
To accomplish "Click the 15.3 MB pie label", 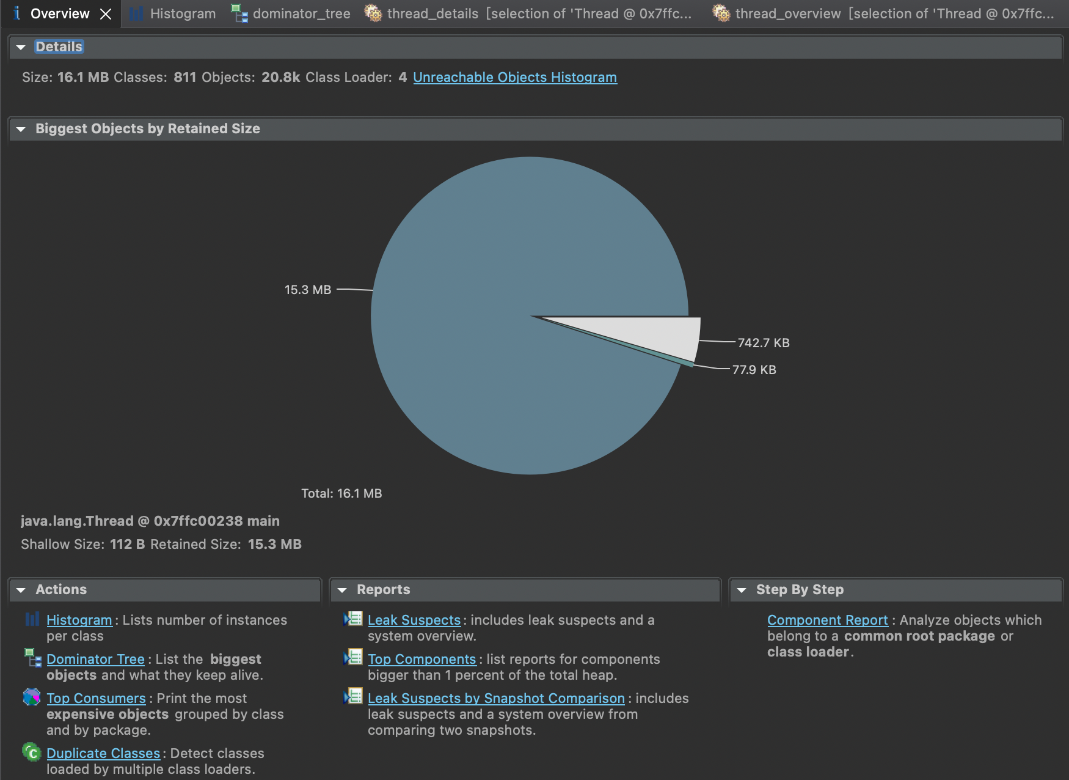I will pyautogui.click(x=308, y=290).
